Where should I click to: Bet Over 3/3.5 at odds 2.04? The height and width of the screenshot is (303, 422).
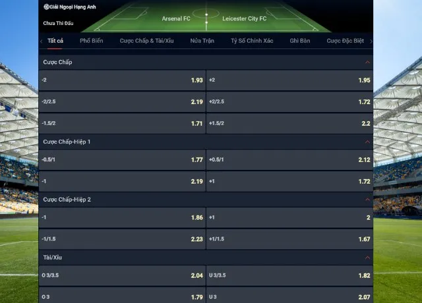(122, 275)
